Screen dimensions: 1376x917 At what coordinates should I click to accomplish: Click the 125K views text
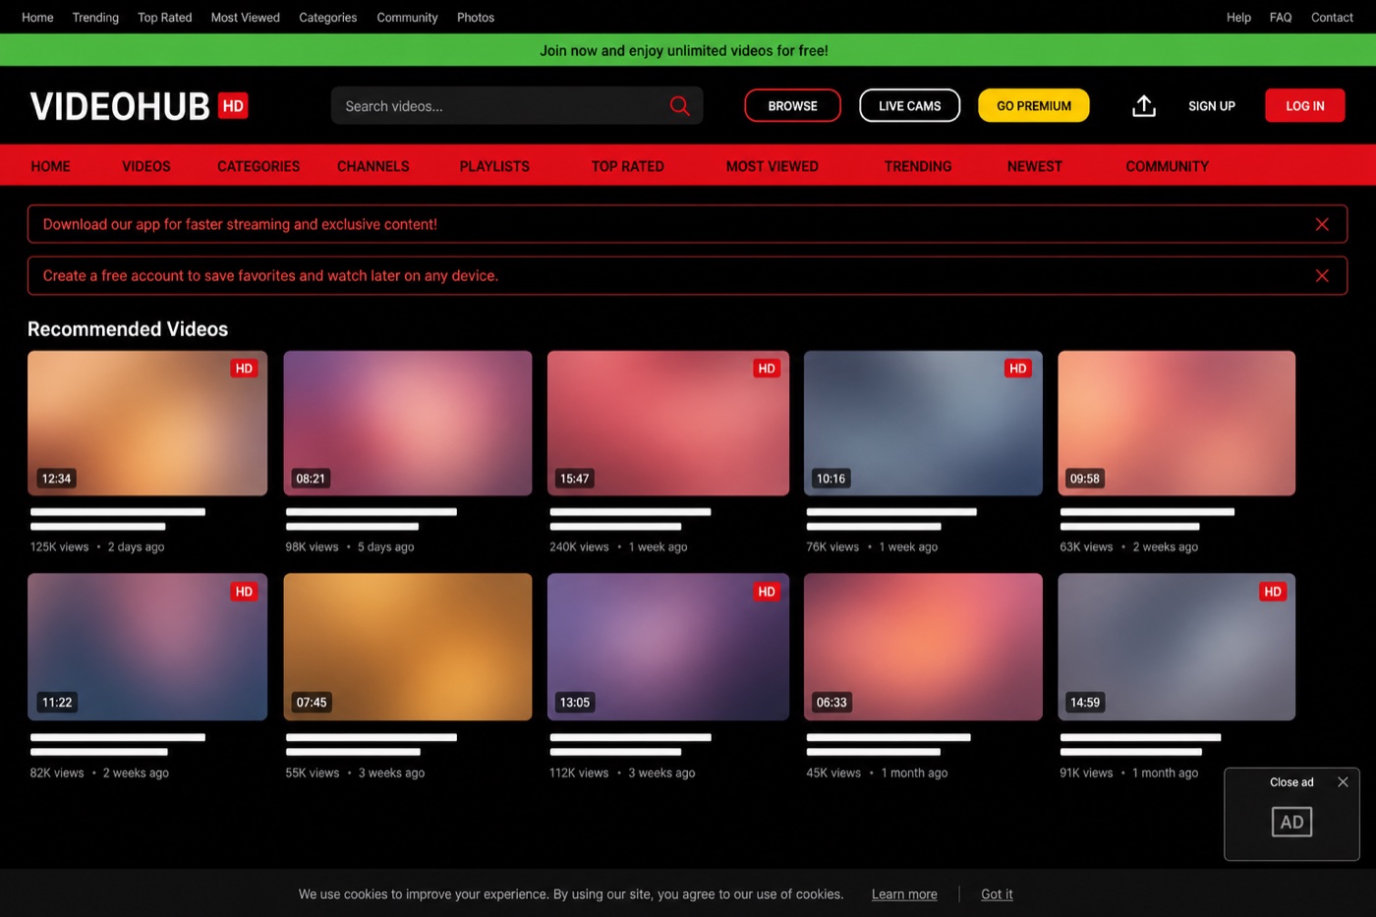(59, 547)
